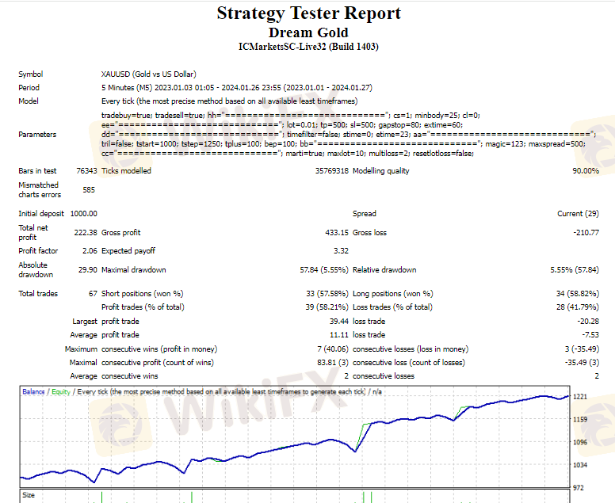Click the Largest profit trade value 39.44
Viewport: 615px width, 503px height.
(x=339, y=322)
